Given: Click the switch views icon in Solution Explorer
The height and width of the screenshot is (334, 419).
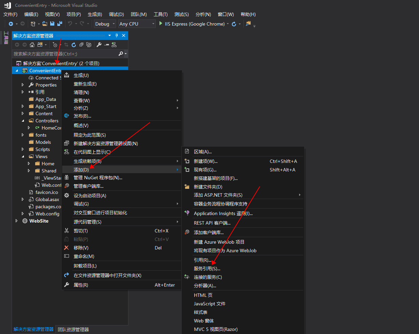Looking at the screenshot, I should point(40,45).
